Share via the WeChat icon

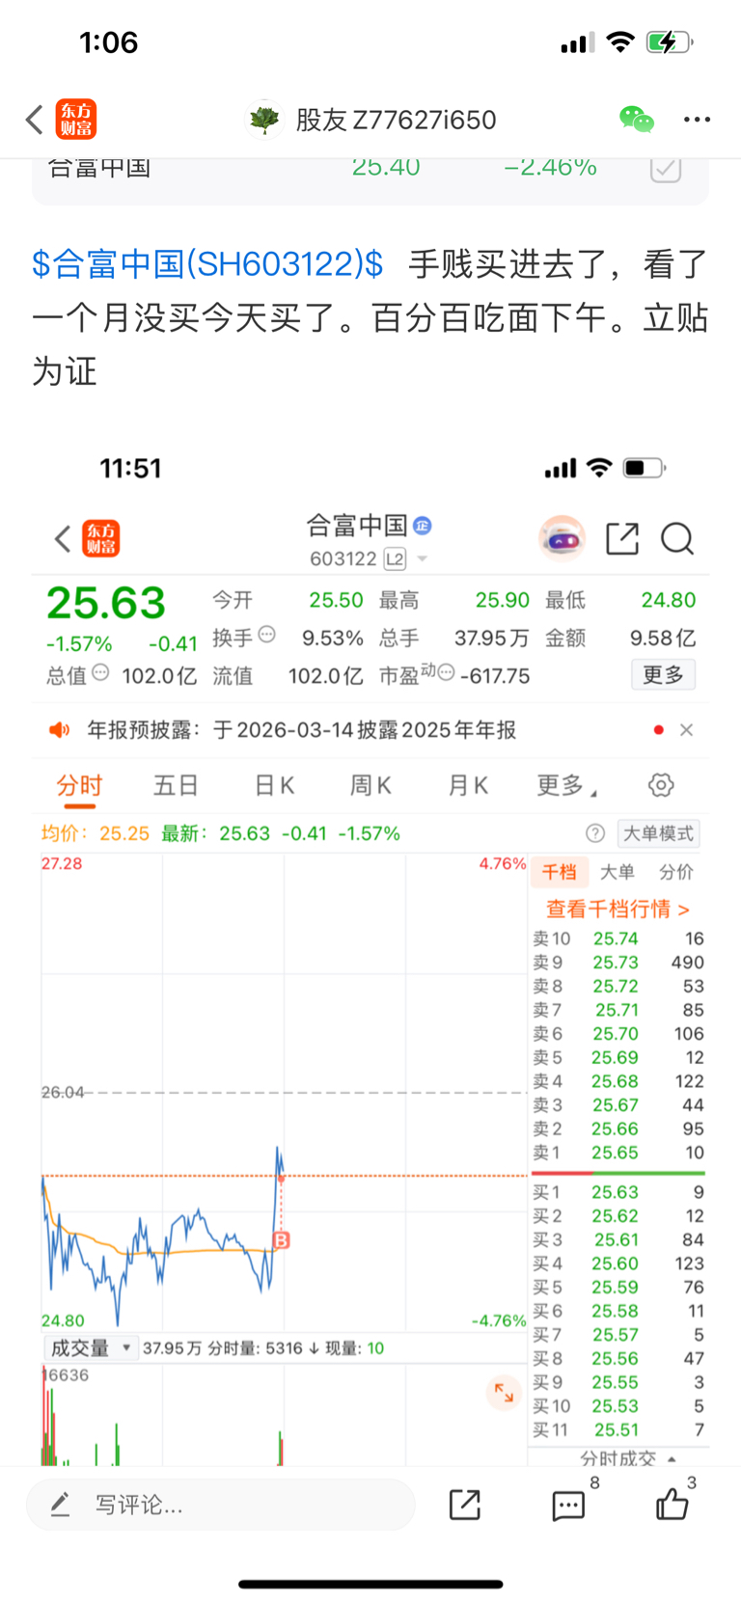coord(637,120)
